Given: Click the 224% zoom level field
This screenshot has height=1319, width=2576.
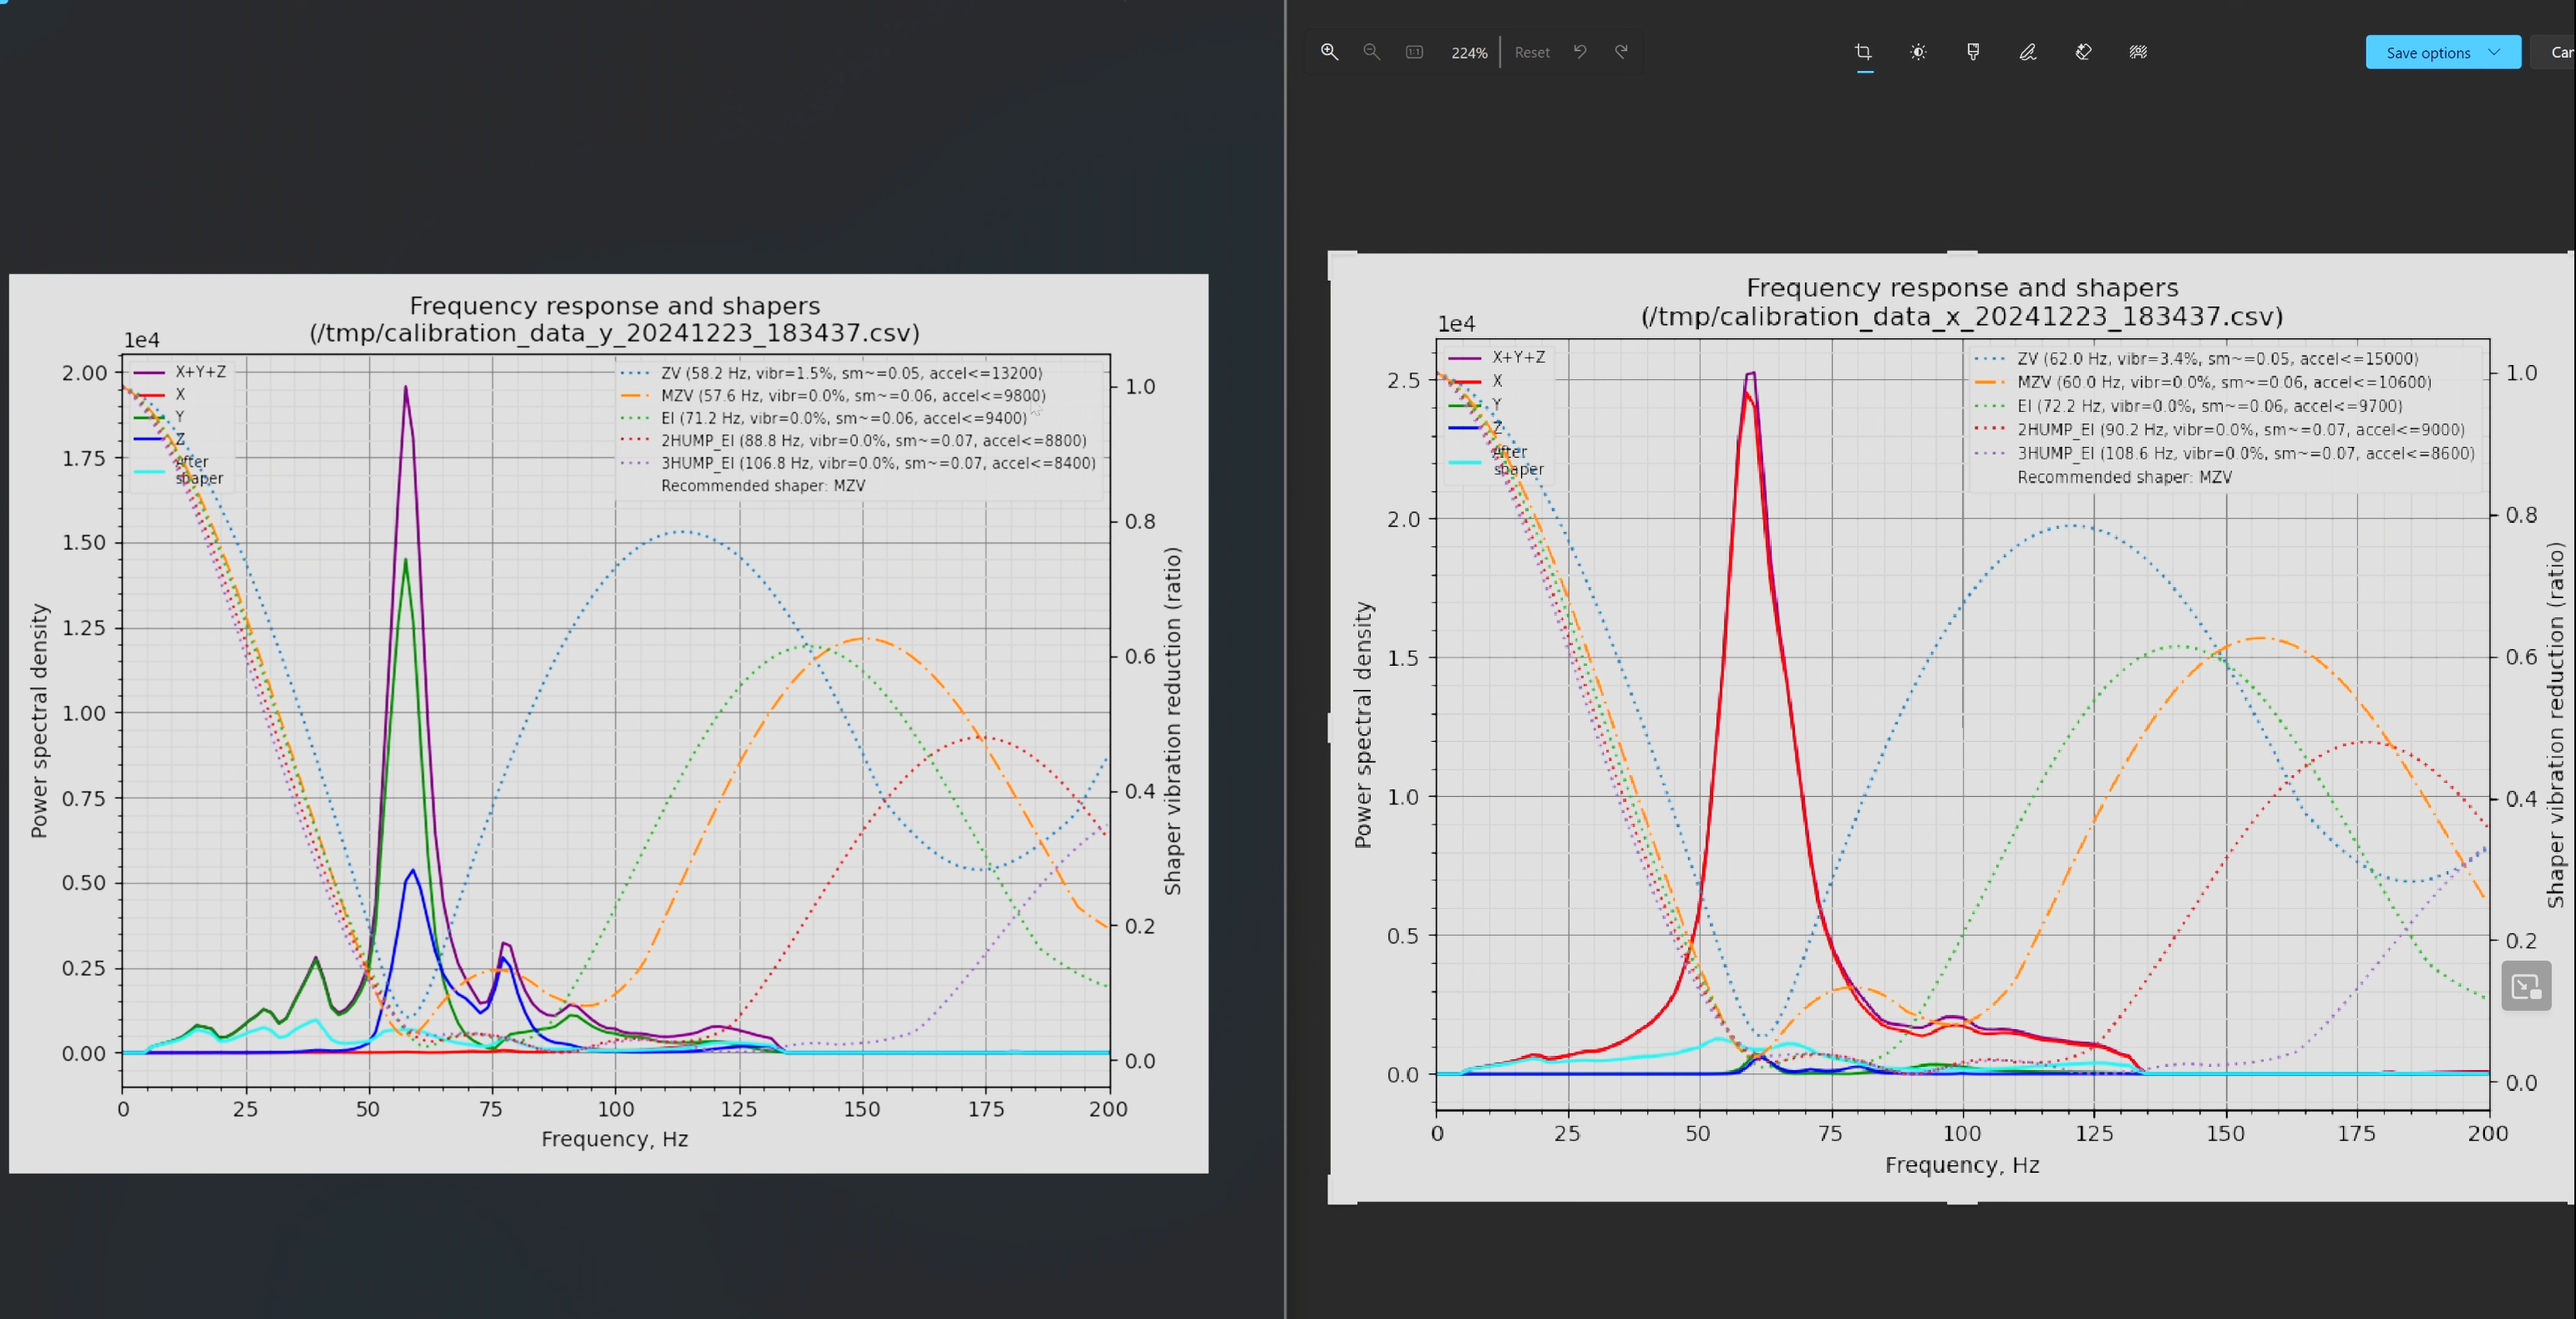Looking at the screenshot, I should pos(1469,53).
